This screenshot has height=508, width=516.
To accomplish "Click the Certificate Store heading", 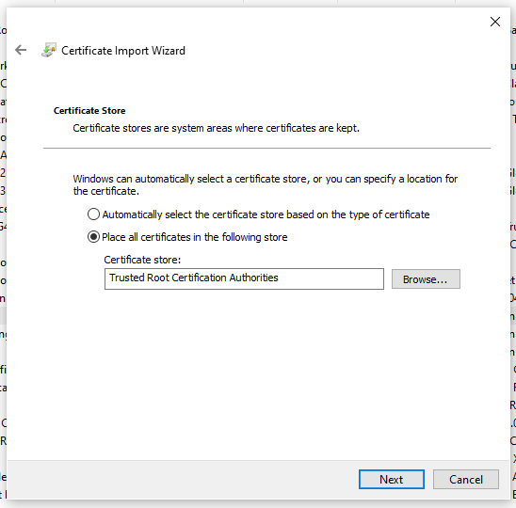I will click(89, 110).
